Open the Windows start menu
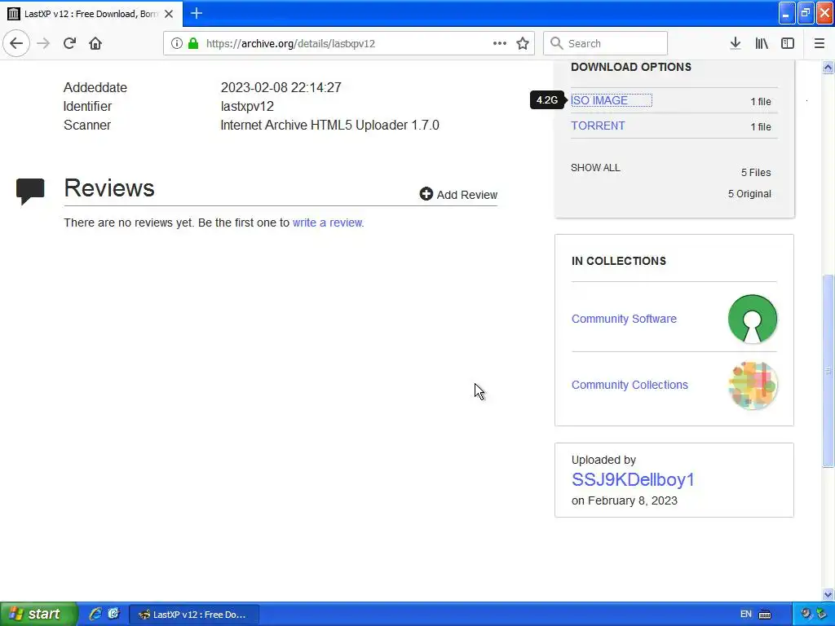Viewport: 835px width, 626px height. [x=38, y=614]
